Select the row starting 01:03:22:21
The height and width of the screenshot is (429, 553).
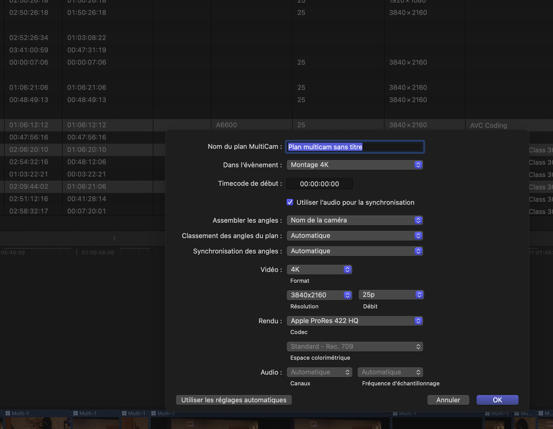pos(82,174)
